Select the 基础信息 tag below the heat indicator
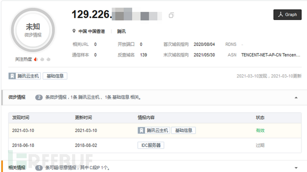307x172 pixels. point(55,76)
